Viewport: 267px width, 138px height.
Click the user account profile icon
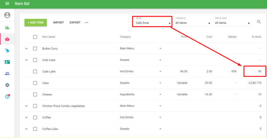(7, 15)
